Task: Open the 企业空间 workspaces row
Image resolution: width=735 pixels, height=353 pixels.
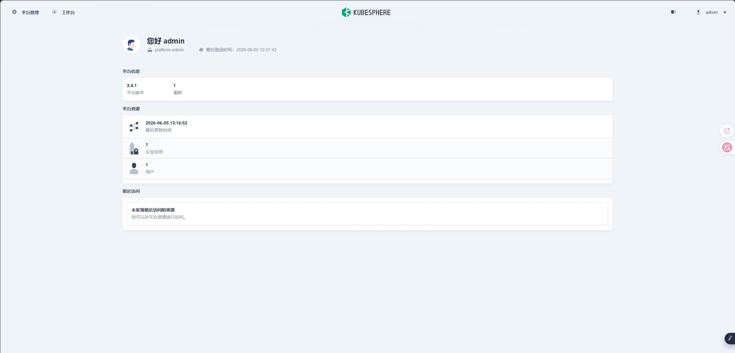Action: [x=367, y=148]
